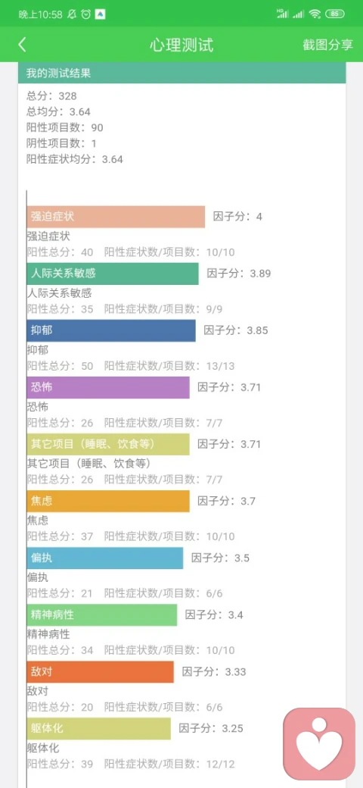
Task: Tap the battery indicator icon
Action: tap(334, 14)
